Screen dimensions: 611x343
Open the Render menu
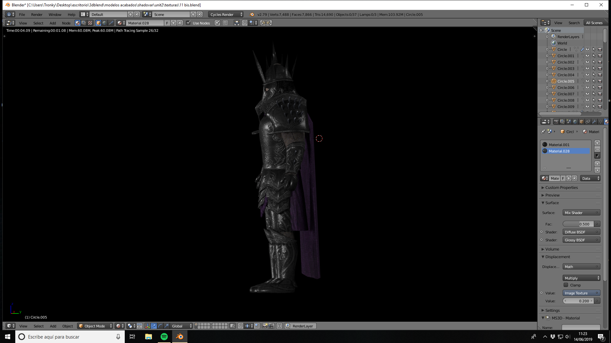[37, 15]
